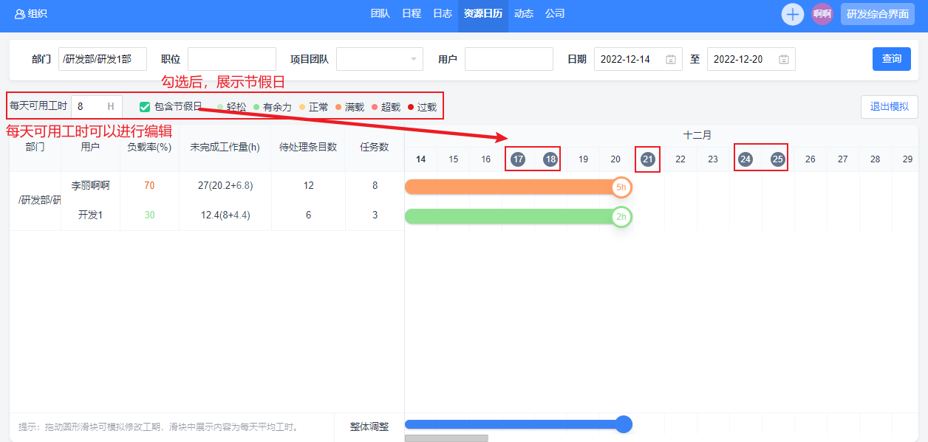This screenshot has height=442, width=928.
Task: Open the 动态 tab
Action: click(524, 14)
